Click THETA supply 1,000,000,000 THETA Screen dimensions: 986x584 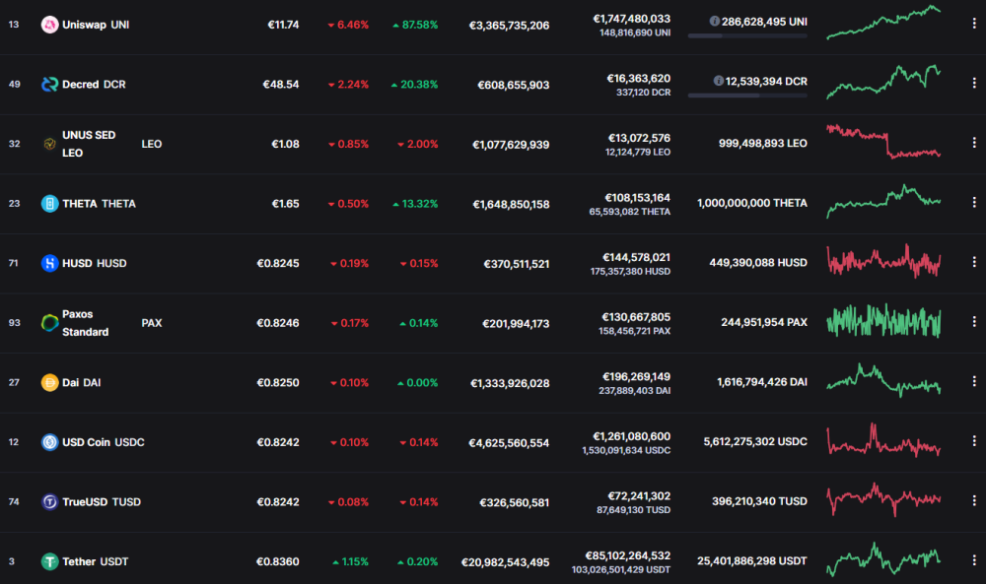pyautogui.click(x=752, y=203)
